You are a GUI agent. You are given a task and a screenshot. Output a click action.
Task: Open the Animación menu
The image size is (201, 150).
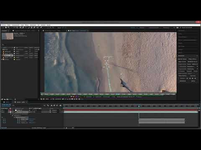tap(33, 25)
